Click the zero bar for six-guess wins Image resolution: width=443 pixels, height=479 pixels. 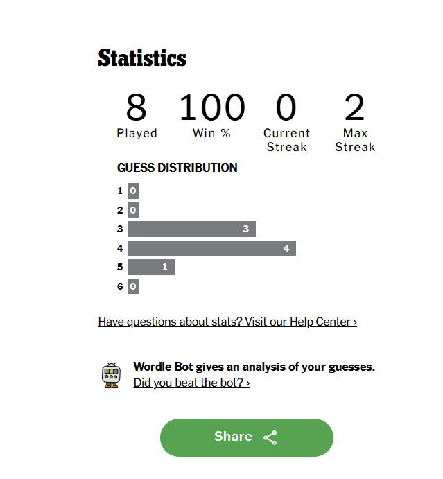coord(133,286)
